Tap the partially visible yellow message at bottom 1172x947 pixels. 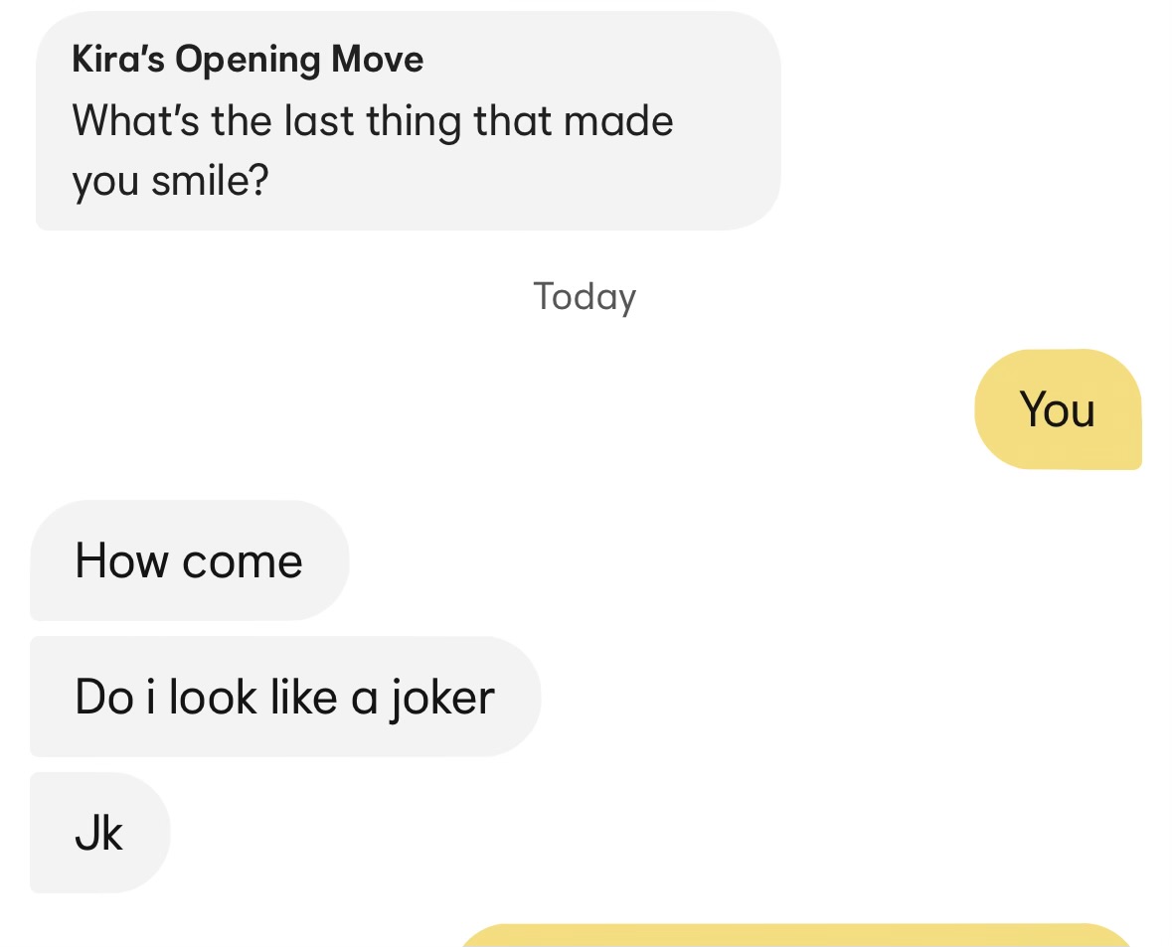797,936
